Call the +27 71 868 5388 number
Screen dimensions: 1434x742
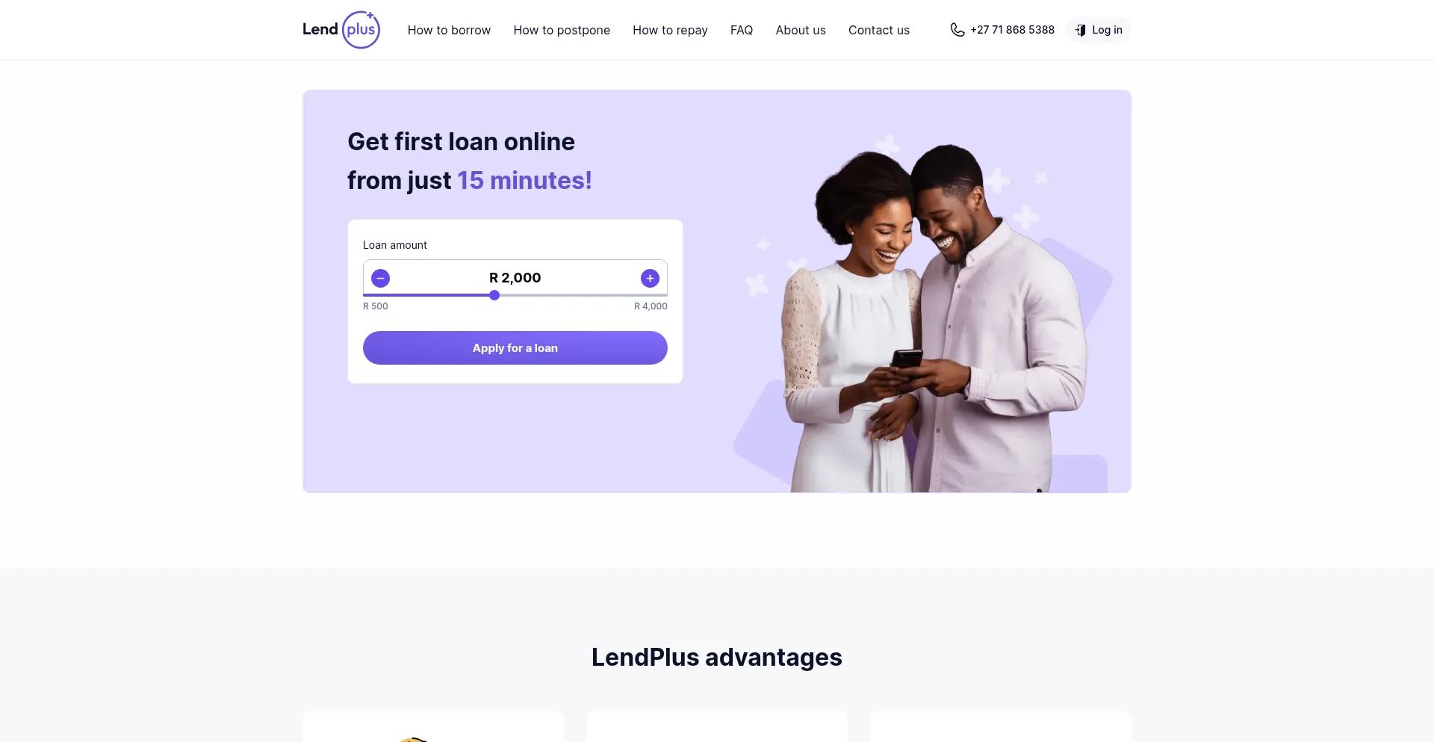[1012, 30]
